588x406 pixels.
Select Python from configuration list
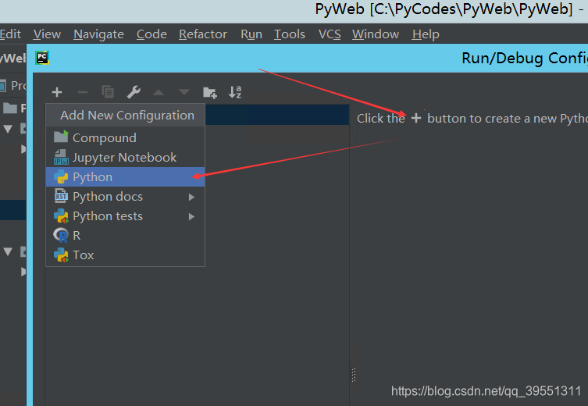pos(125,177)
